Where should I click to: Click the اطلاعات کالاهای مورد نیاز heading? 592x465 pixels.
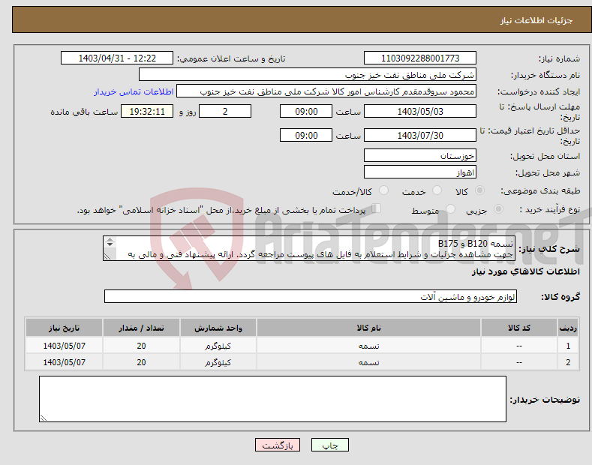pyautogui.click(x=525, y=271)
